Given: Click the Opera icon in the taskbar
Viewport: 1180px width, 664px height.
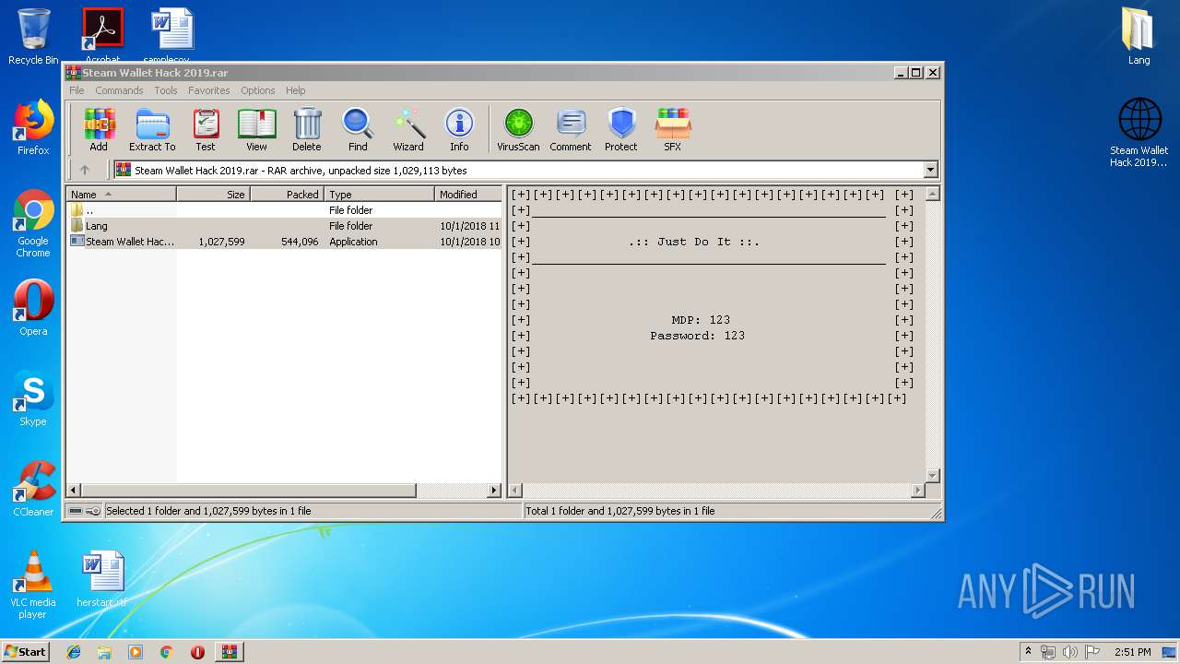Looking at the screenshot, I should [197, 652].
